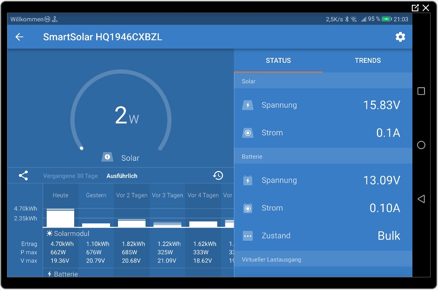This screenshot has height=290, width=438.
Task: Select the Vergangene 30 Tage view
Action: click(x=70, y=176)
